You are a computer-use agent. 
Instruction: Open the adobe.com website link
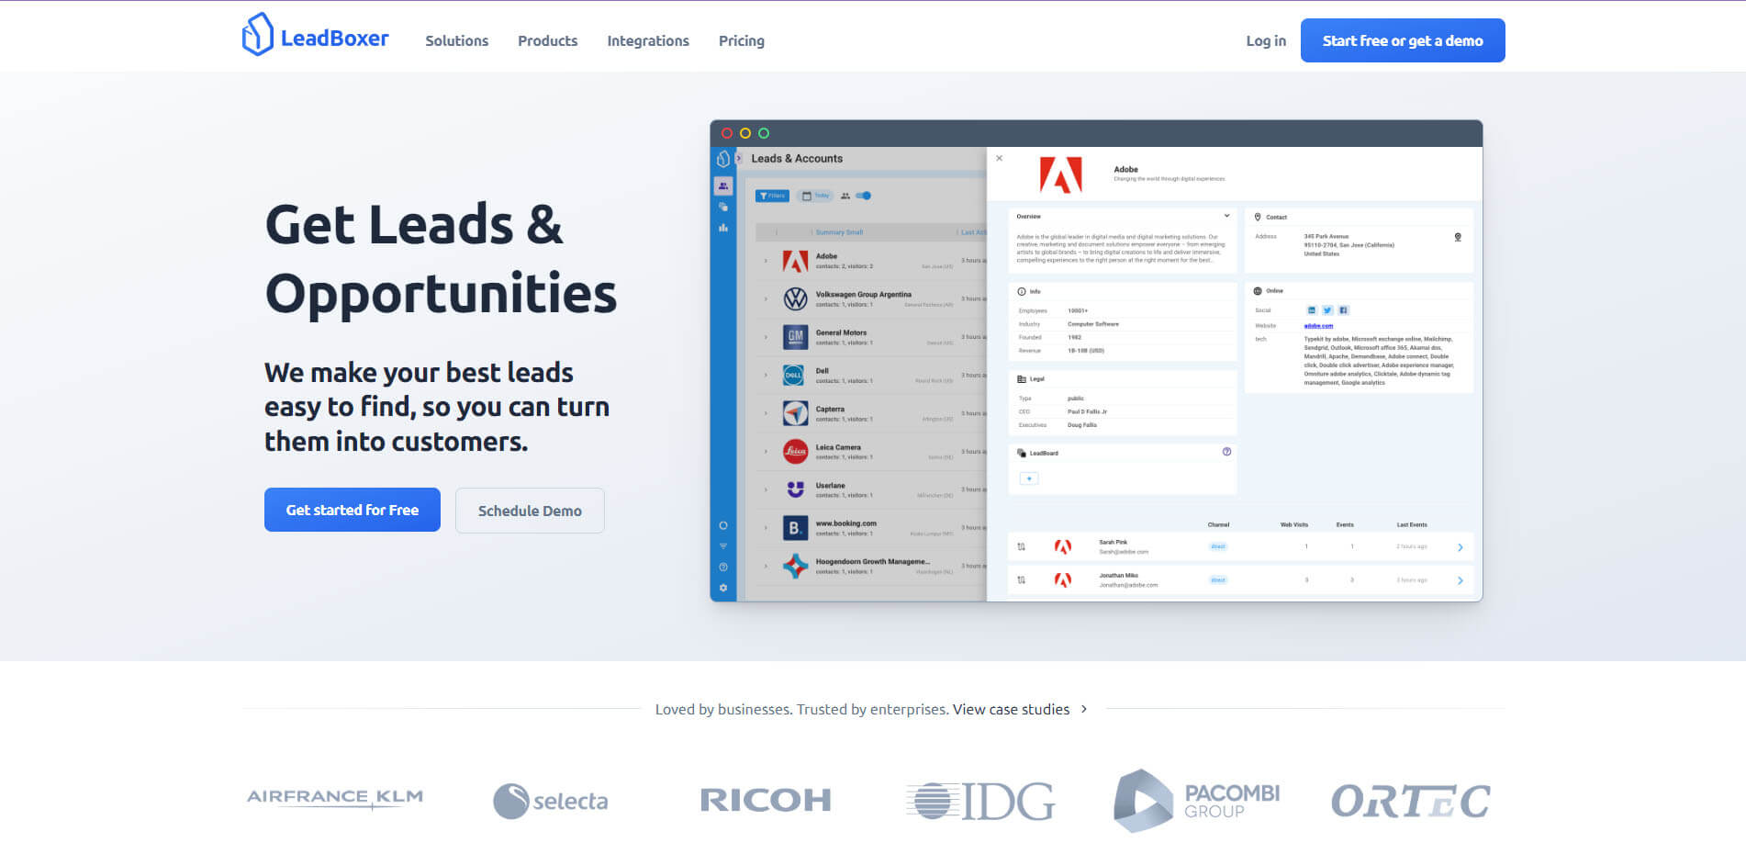point(1318,325)
